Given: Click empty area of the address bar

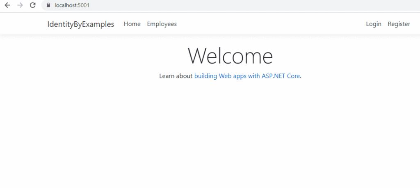Looking at the screenshot, I should tap(246, 5).
